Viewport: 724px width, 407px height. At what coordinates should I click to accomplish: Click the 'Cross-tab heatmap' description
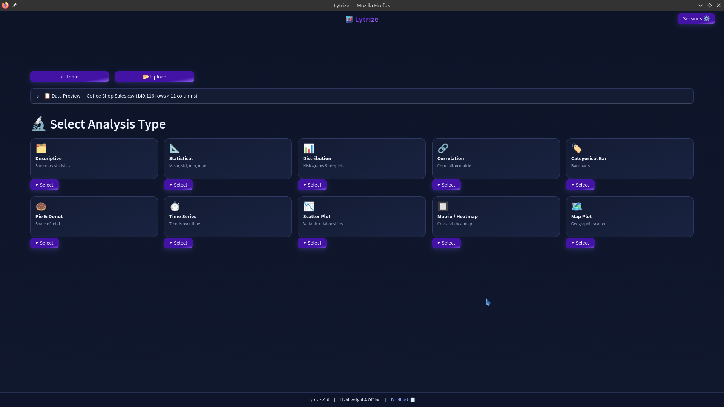click(454, 224)
